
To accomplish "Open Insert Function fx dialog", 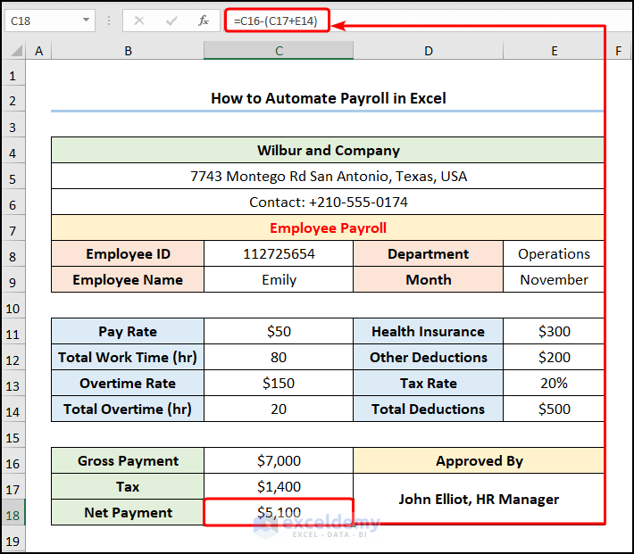I will pos(204,20).
